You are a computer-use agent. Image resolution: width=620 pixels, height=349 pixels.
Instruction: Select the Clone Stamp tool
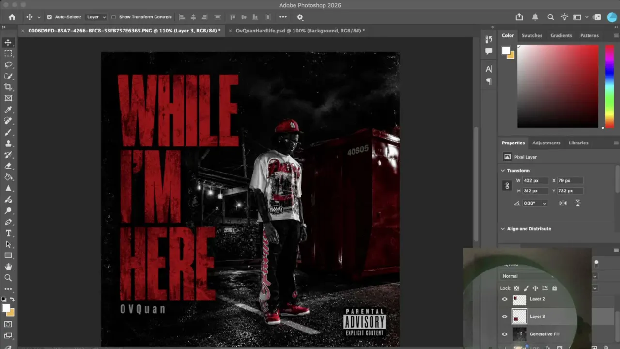(x=8, y=143)
